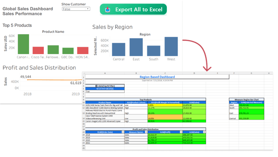This screenshot has width=278, height=157.
Task: Click the West region bar
Action: pyautogui.click(x=171, y=47)
